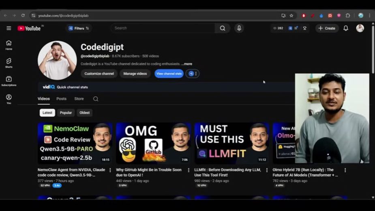Viewport: 375px width, 211px height.
Task: Switch to the Posts tab
Action: click(61, 99)
